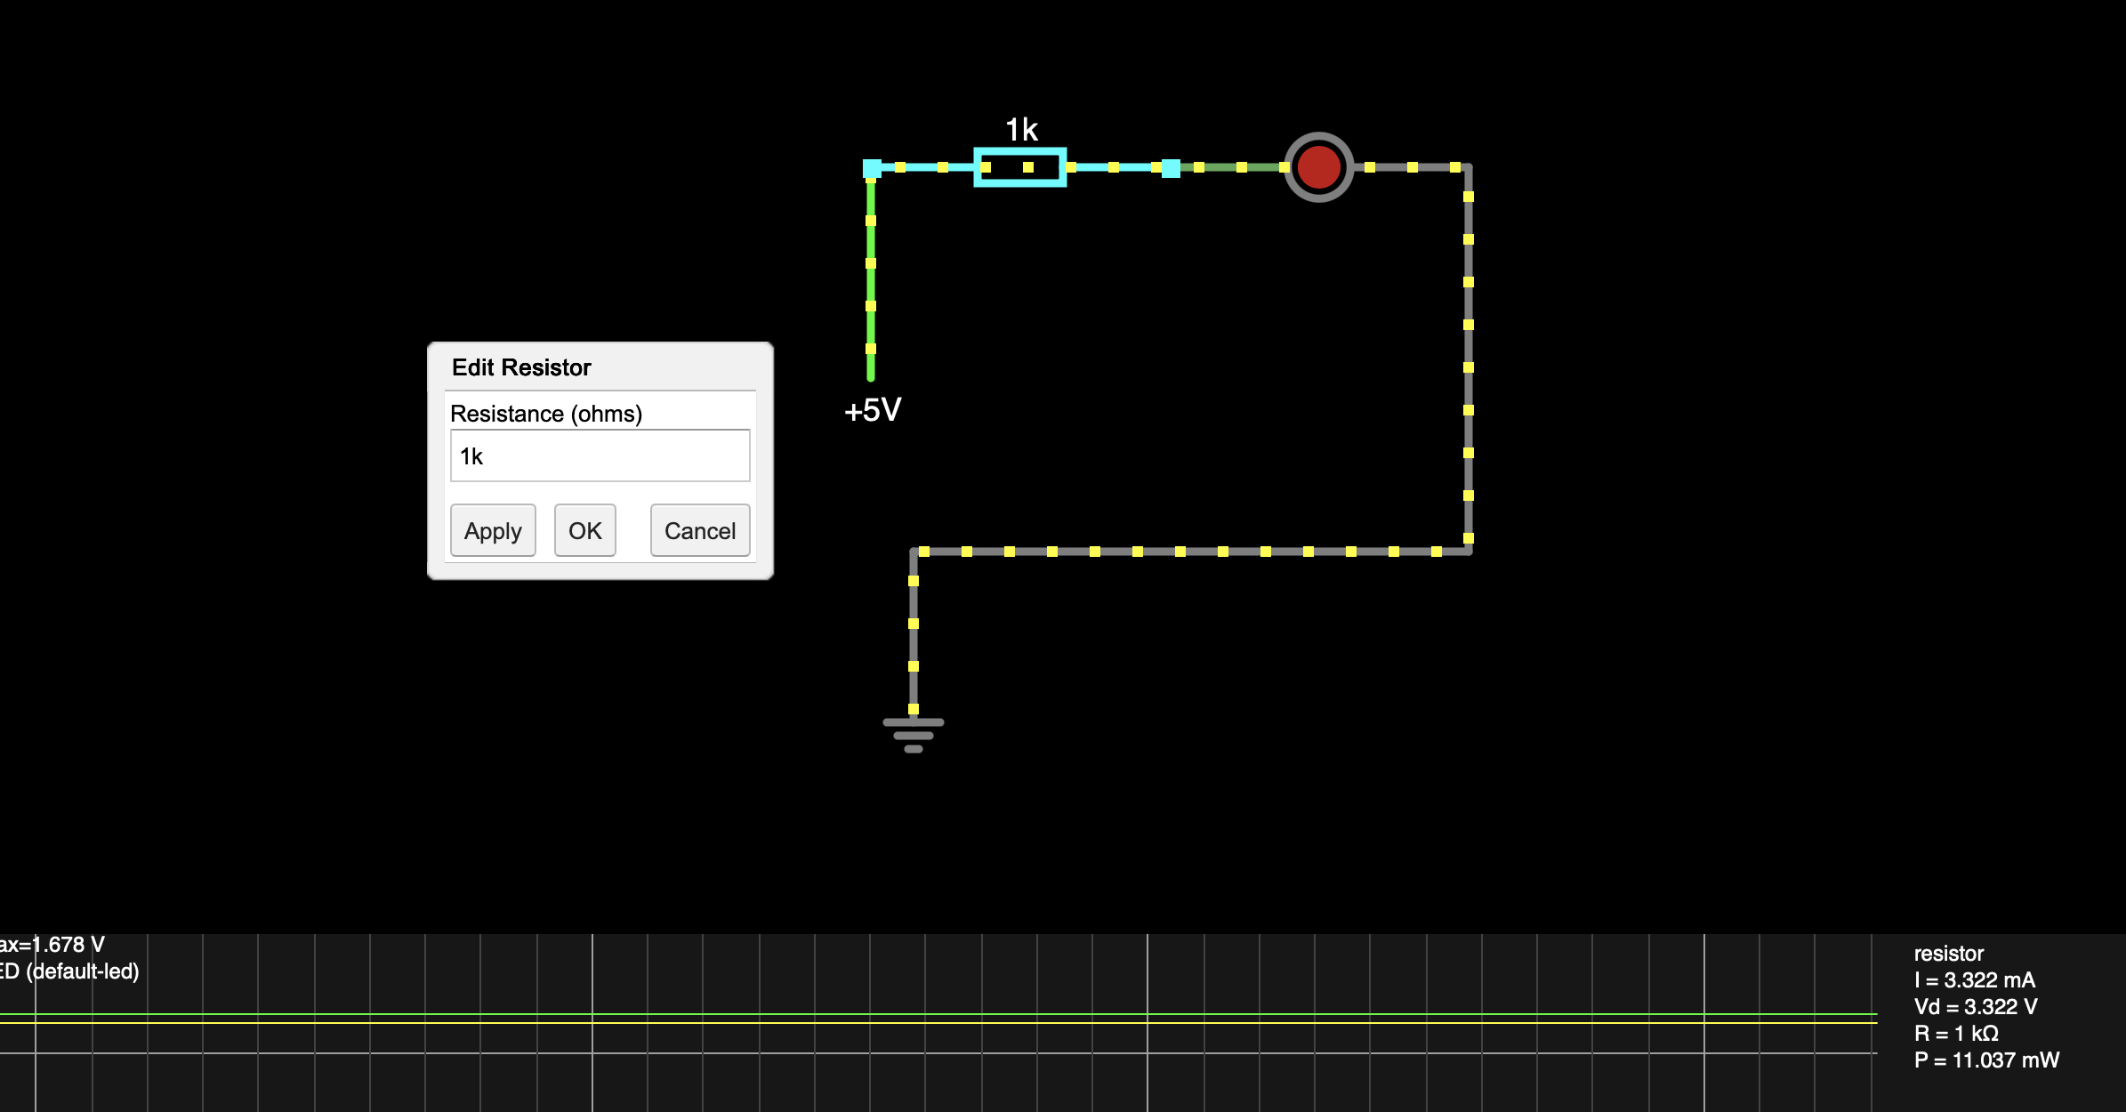Click the Apply button in Edit Resistor
Screen dimensions: 2126x1112
click(492, 530)
